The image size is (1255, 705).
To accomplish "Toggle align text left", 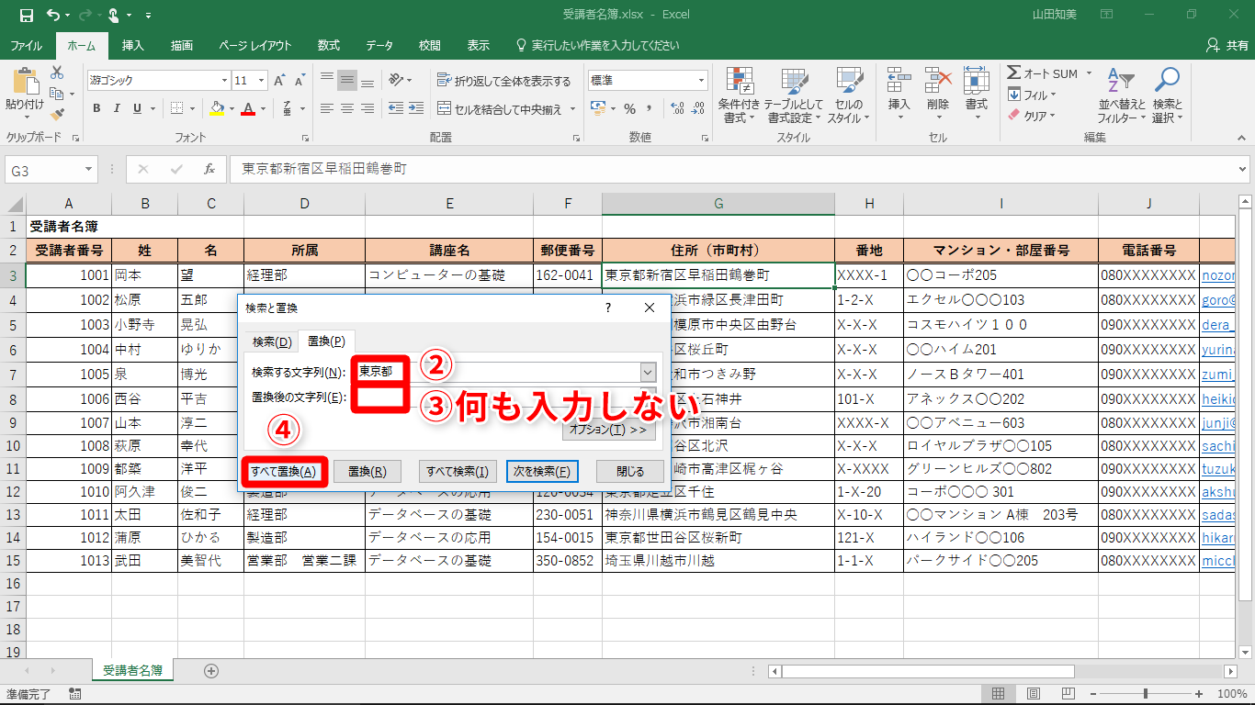I will click(327, 108).
